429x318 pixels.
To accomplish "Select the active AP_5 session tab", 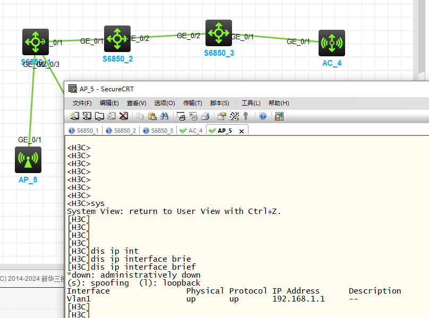I will point(225,131).
